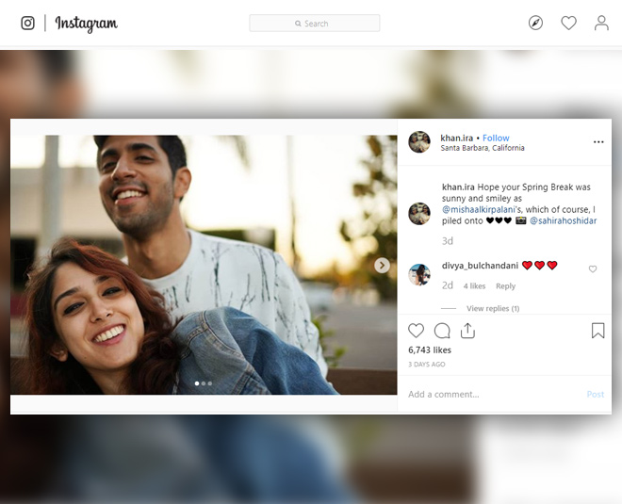This screenshot has height=504, width=622.
Task: Open the three-dot post options menu
Action: pos(597,142)
